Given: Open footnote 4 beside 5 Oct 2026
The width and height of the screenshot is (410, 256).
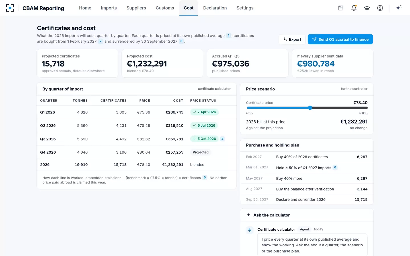Looking at the screenshot, I should click(x=222, y=139).
